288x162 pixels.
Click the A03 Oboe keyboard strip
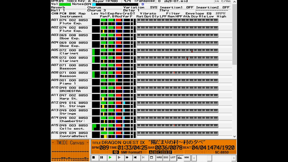point(177,36)
